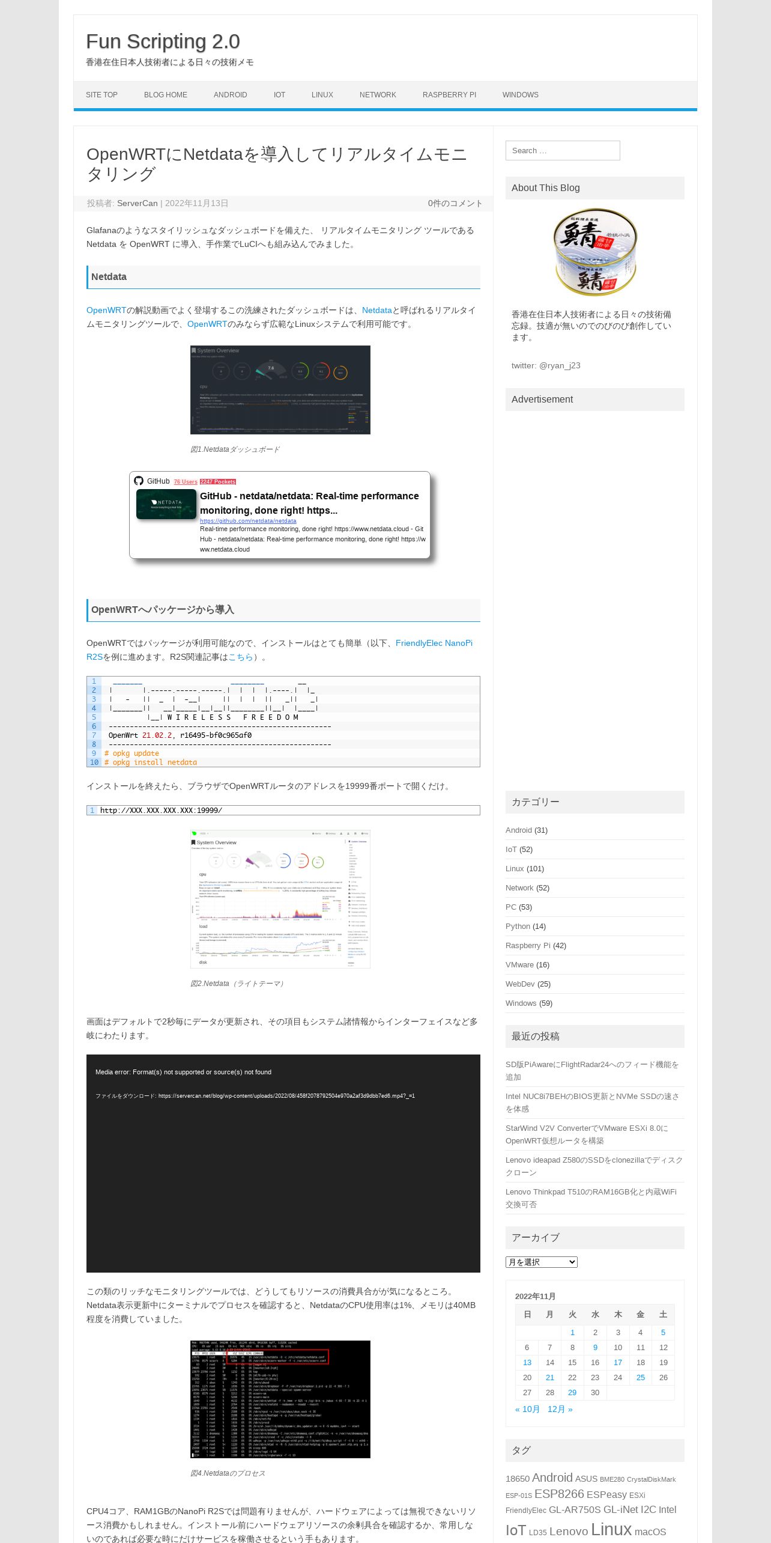This screenshot has height=1543, width=771.
Task: Open Lenovo Thinkpad T510 RAM post
Action: [591, 1198]
